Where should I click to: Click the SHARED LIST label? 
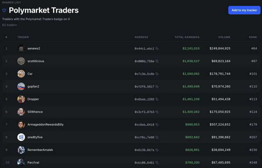tap(11, 3)
